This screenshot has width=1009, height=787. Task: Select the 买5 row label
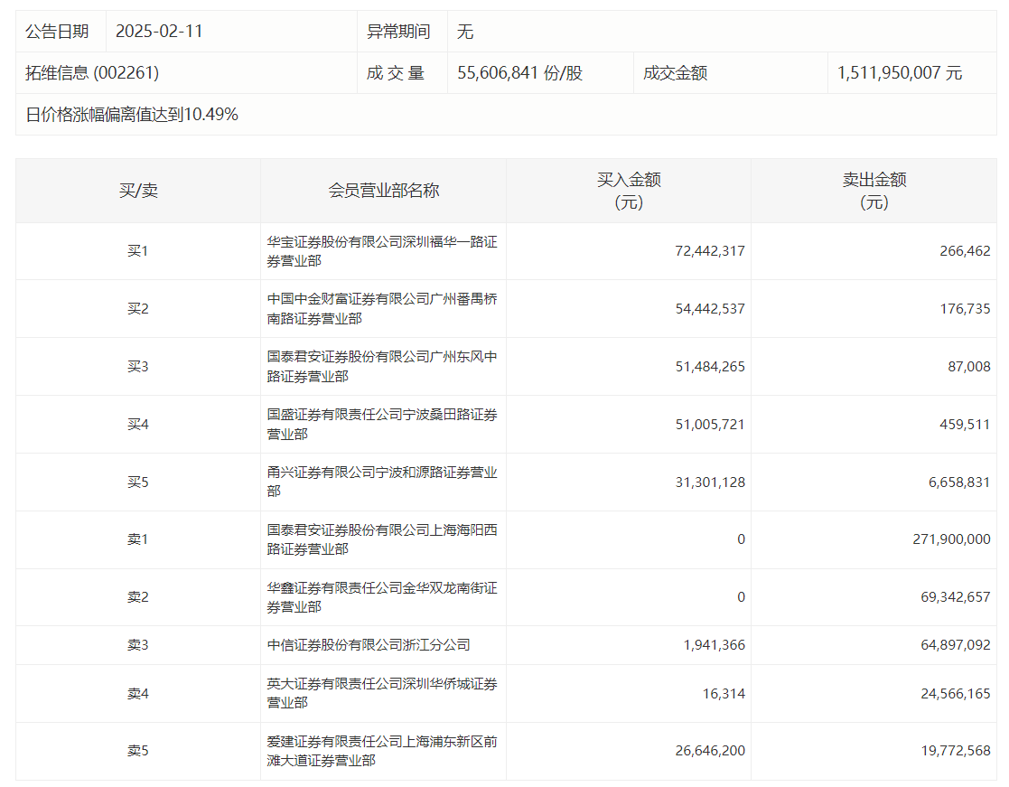(137, 482)
